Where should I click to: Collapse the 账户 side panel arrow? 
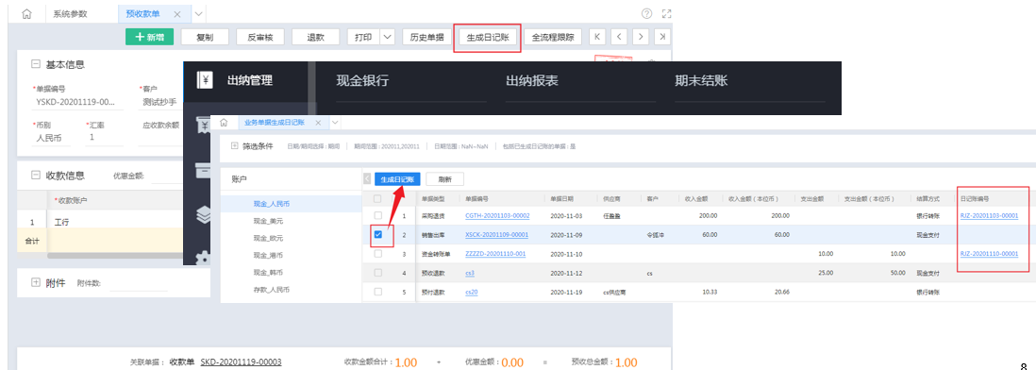pyautogui.click(x=367, y=179)
